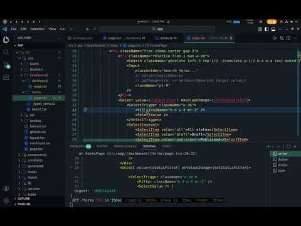This screenshot has height=226, width=301.
Task: Open the Accounts icon in the activity bar
Action: pos(6,188)
